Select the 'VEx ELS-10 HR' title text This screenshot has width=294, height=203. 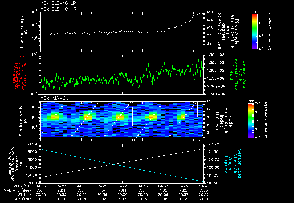[x=59, y=9]
